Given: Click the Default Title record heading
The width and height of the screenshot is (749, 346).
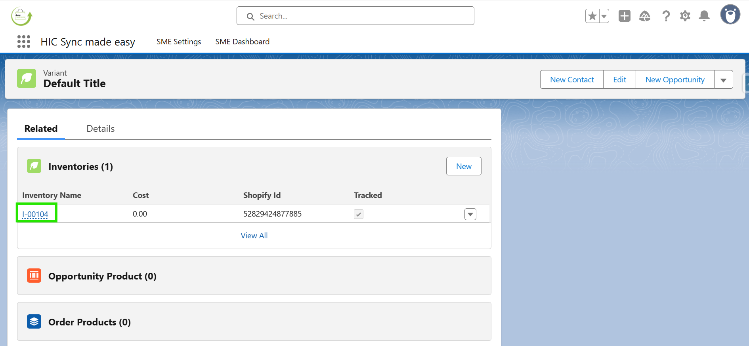Looking at the screenshot, I should coord(75,84).
